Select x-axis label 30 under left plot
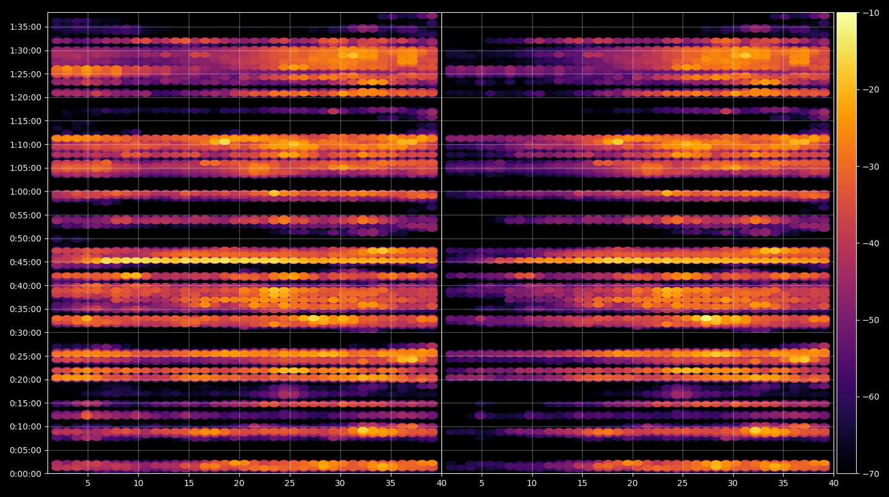The width and height of the screenshot is (889, 497). pyautogui.click(x=340, y=484)
